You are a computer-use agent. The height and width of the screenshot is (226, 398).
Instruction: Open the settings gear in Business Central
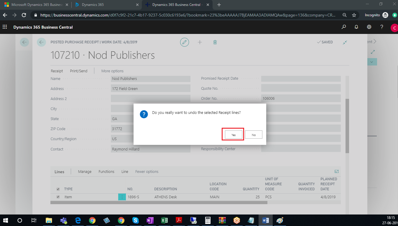[x=369, y=27]
